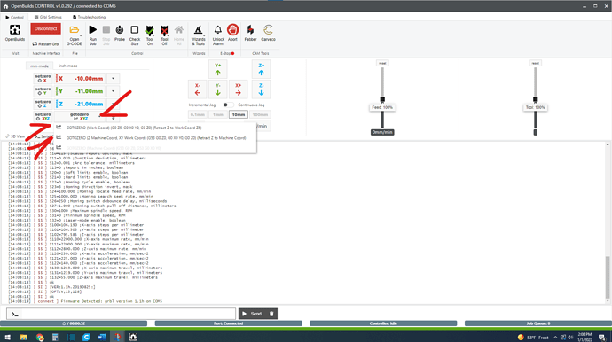Viewport: 612px width, 342px height.
Task: Click setzero Y button
Action: pyautogui.click(x=43, y=91)
